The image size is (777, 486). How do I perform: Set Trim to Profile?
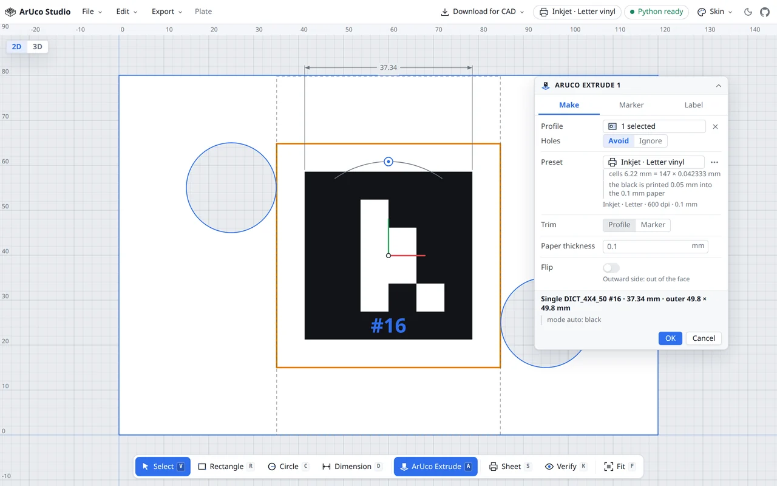[619, 225]
